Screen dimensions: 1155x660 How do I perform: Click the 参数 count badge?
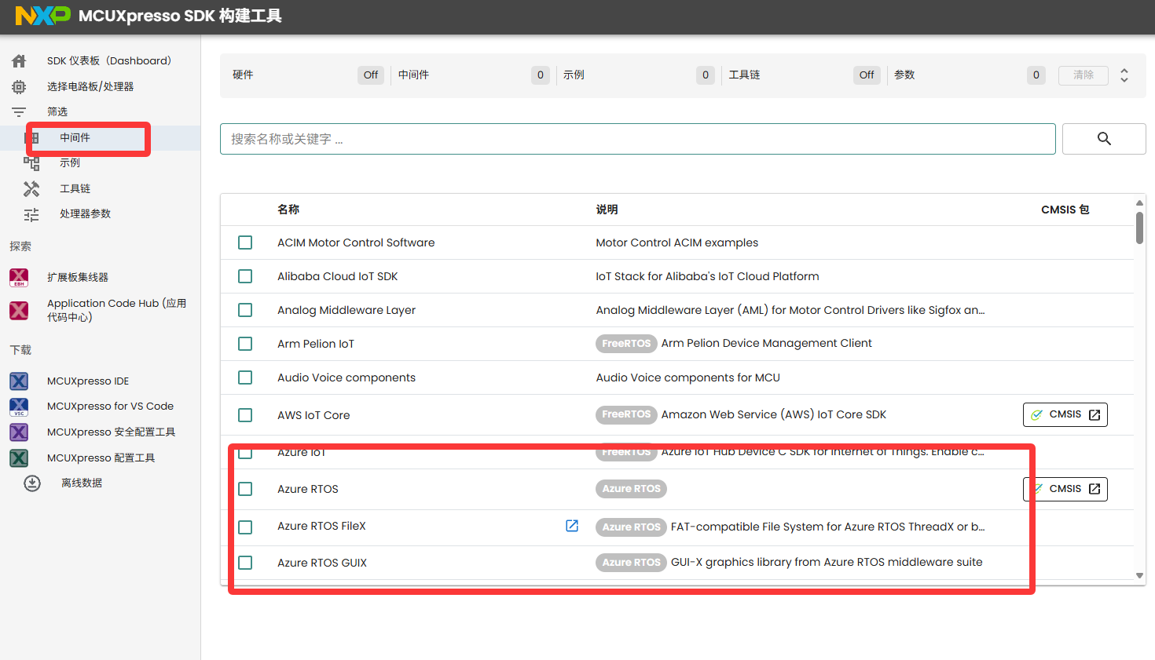[1036, 75]
